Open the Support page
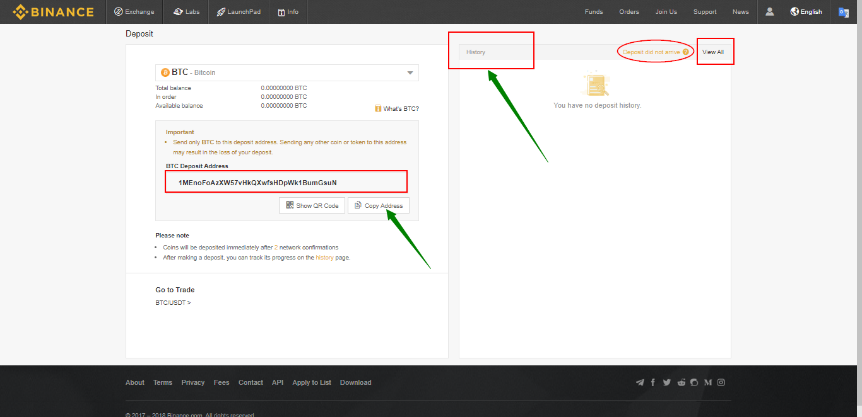This screenshot has height=417, width=862. point(705,12)
